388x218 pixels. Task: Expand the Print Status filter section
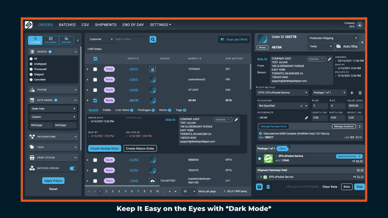tap(53, 158)
